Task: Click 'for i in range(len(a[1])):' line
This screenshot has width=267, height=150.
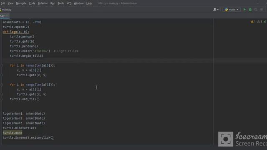Action: [33, 85]
